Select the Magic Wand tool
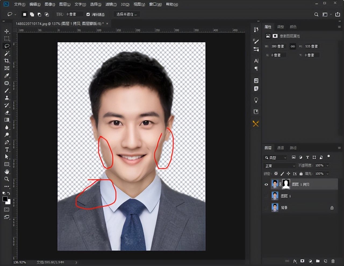 (x=7, y=53)
